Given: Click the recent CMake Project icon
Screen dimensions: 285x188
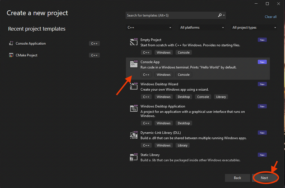Looking at the screenshot, I should pyautogui.click(x=11, y=55).
